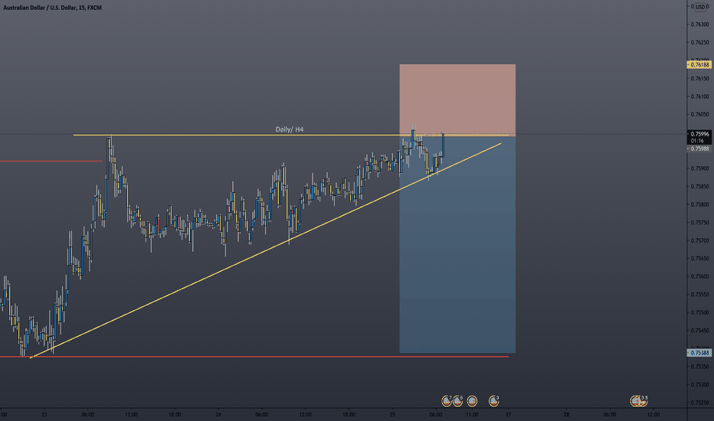Select the yellow ascending trendline
The width and height of the screenshot is (714, 421).
coord(266,251)
